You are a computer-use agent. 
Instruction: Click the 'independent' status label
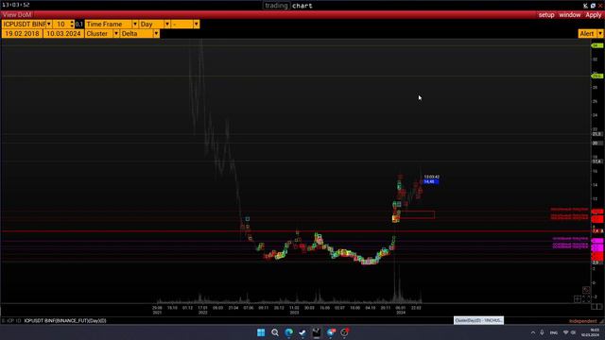[x=582, y=321]
